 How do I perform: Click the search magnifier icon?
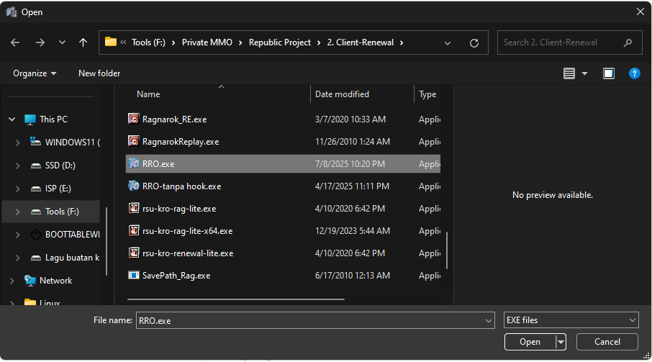(628, 42)
